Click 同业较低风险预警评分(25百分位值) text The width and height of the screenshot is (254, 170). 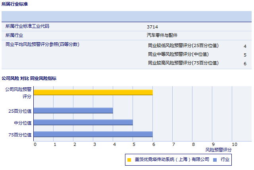click(183, 46)
